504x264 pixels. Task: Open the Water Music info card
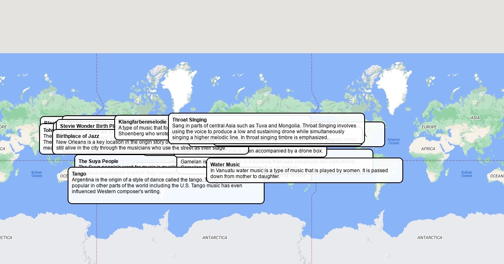click(x=304, y=170)
